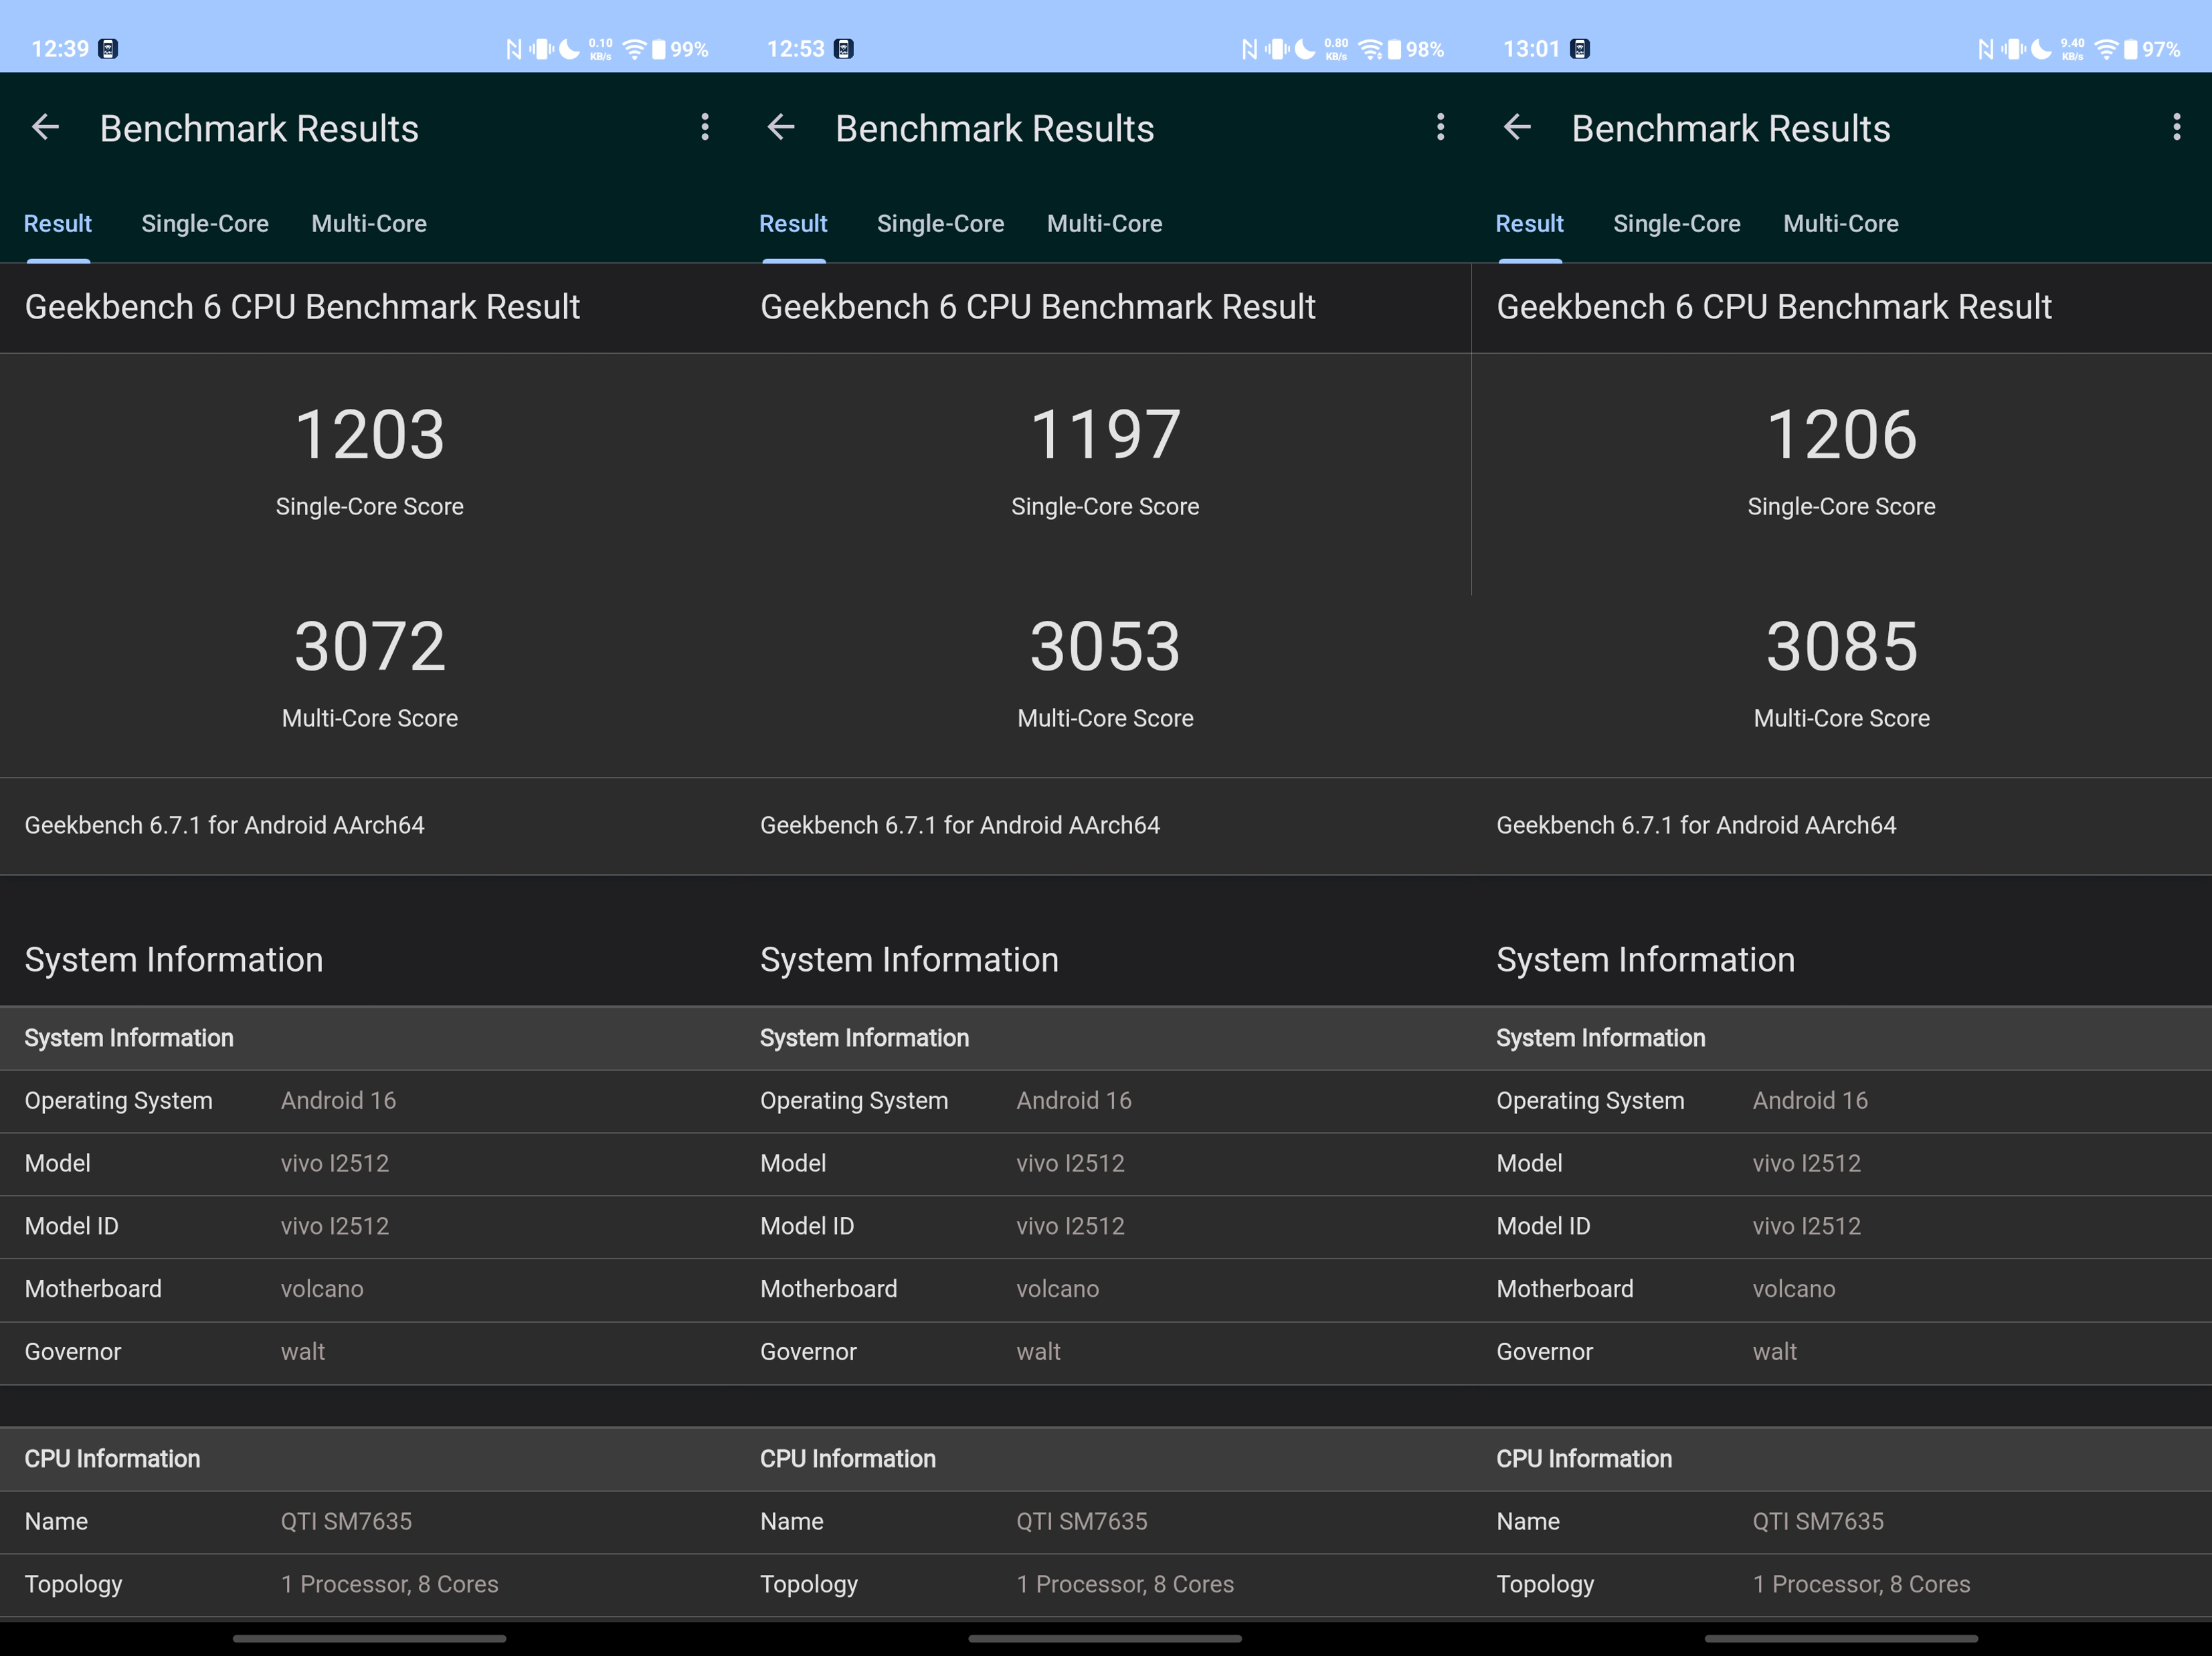Tap notification icon next to 12:53 clock

pyautogui.click(x=844, y=49)
